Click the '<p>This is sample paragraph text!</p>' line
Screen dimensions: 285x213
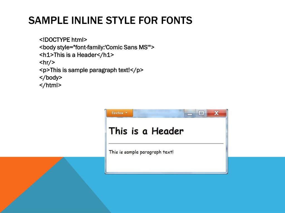click(x=91, y=70)
